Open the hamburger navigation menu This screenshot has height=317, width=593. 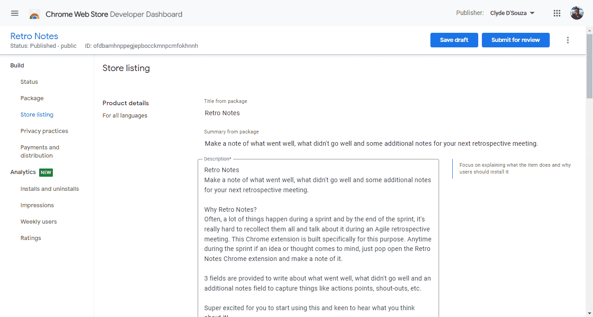click(15, 13)
